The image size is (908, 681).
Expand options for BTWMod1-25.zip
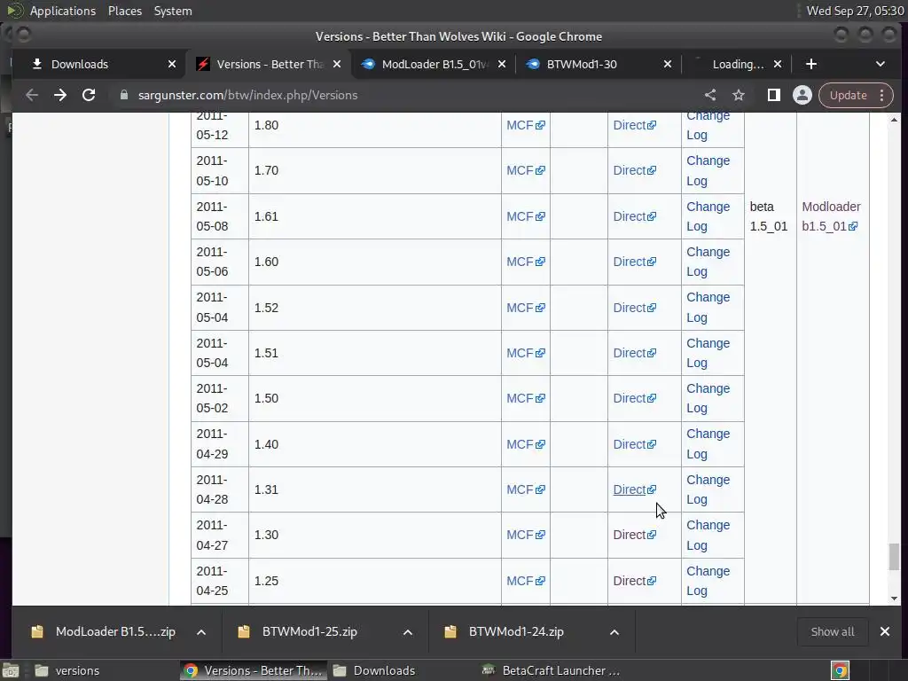pyautogui.click(x=408, y=631)
